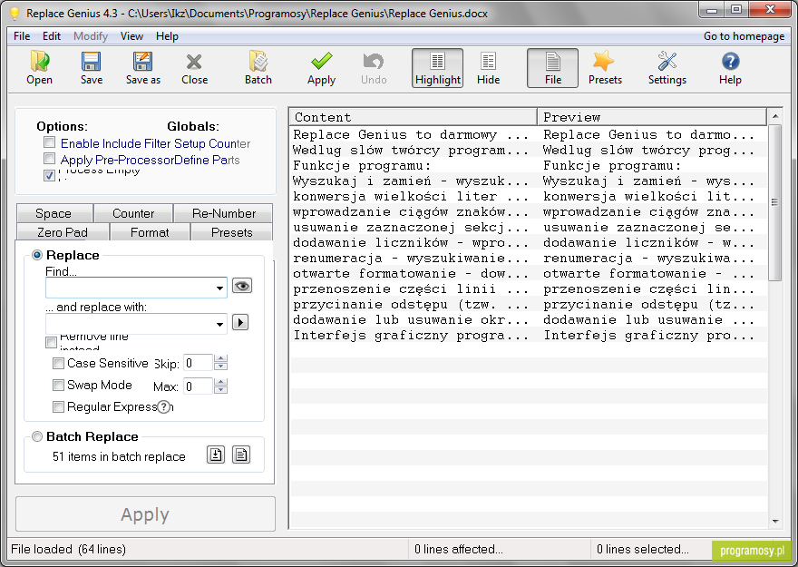This screenshot has width=798, height=567.
Task: Select the Replace radio button
Action: click(x=37, y=255)
